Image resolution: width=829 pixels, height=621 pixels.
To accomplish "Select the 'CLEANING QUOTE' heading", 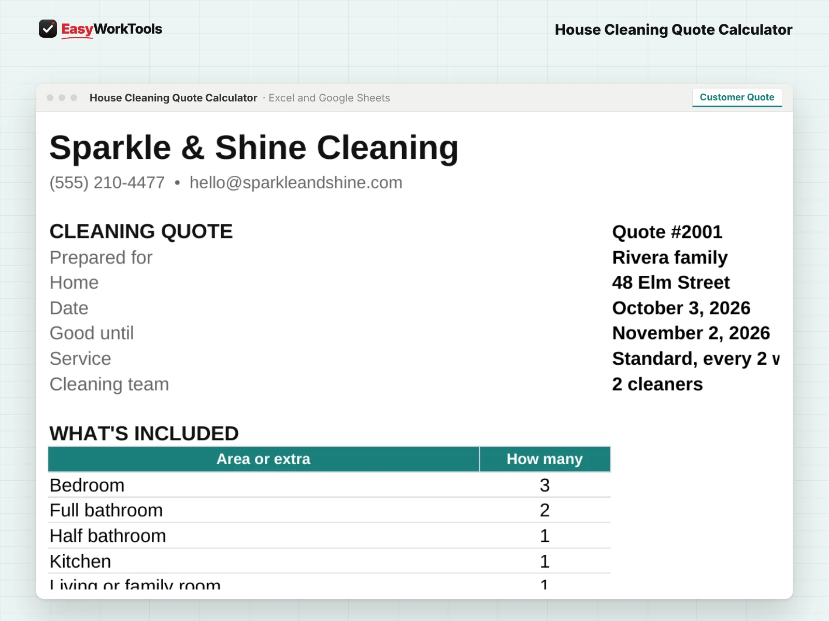I will [x=141, y=231].
